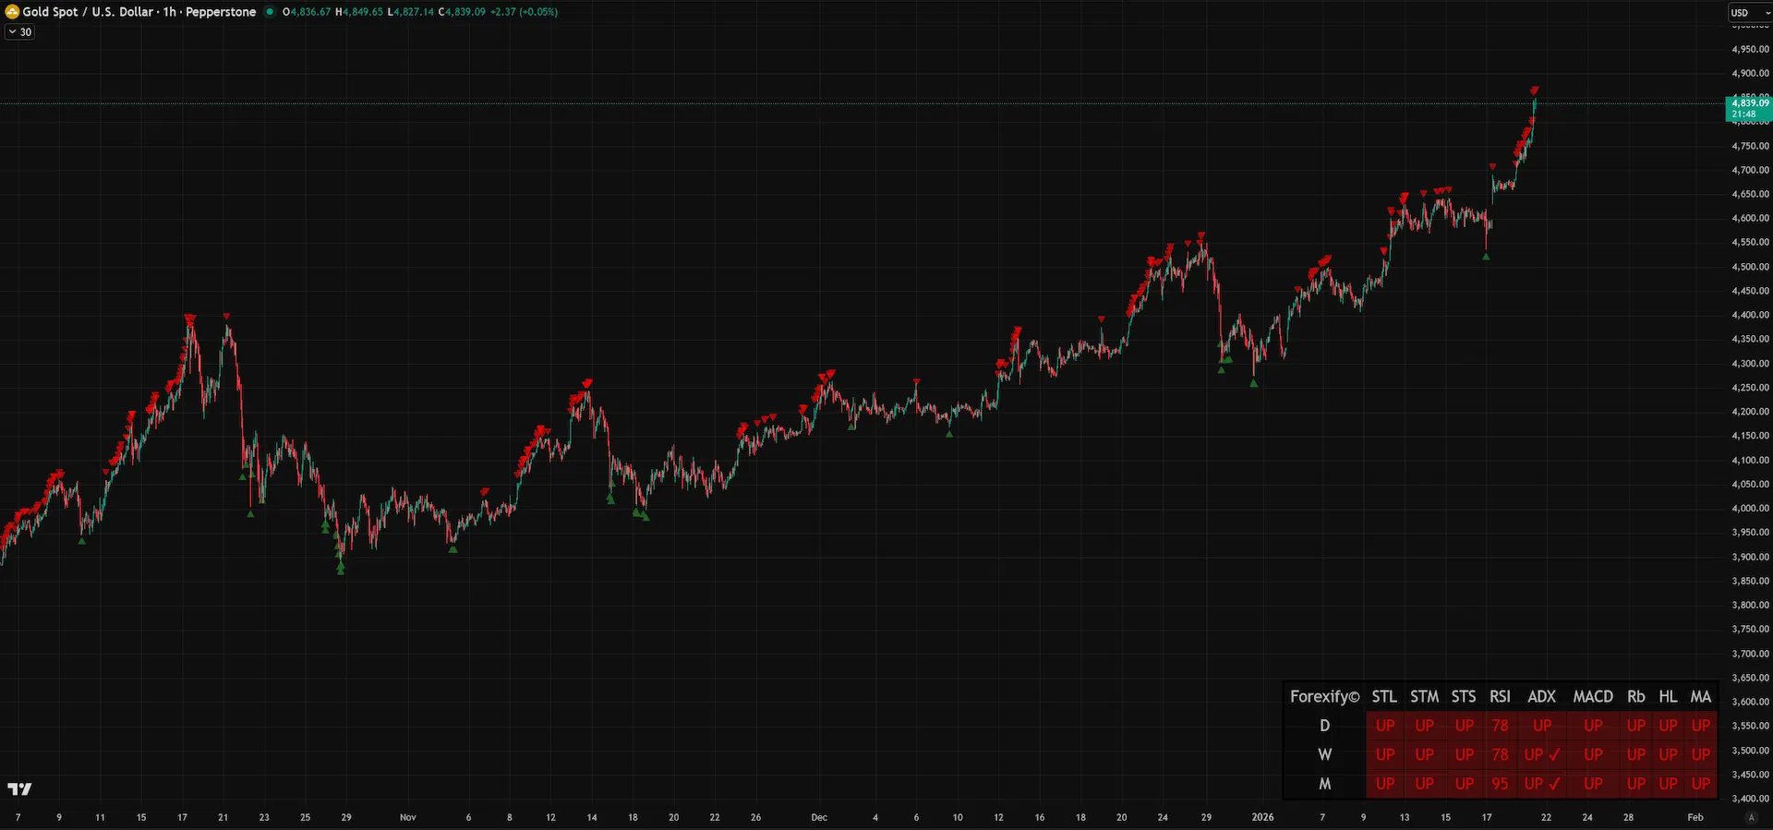The width and height of the screenshot is (1773, 830).
Task: Click the monthly ADX checkmark cell
Action: [1542, 784]
